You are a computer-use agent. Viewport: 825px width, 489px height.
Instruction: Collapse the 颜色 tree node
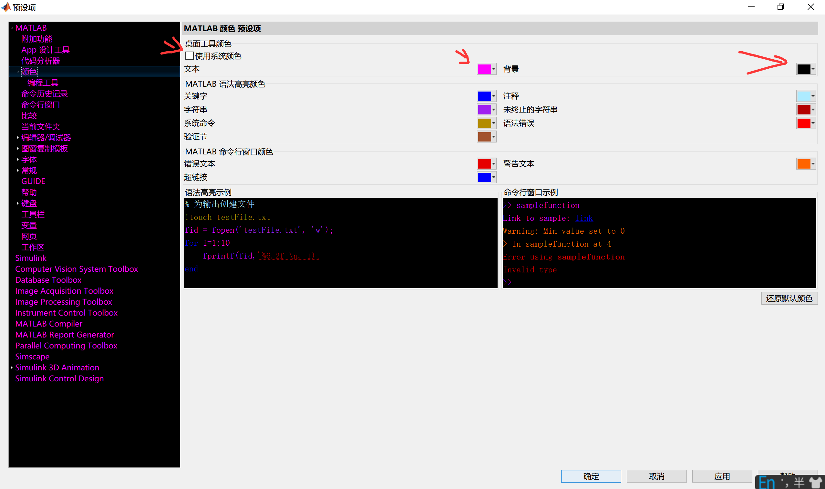pyautogui.click(x=18, y=72)
